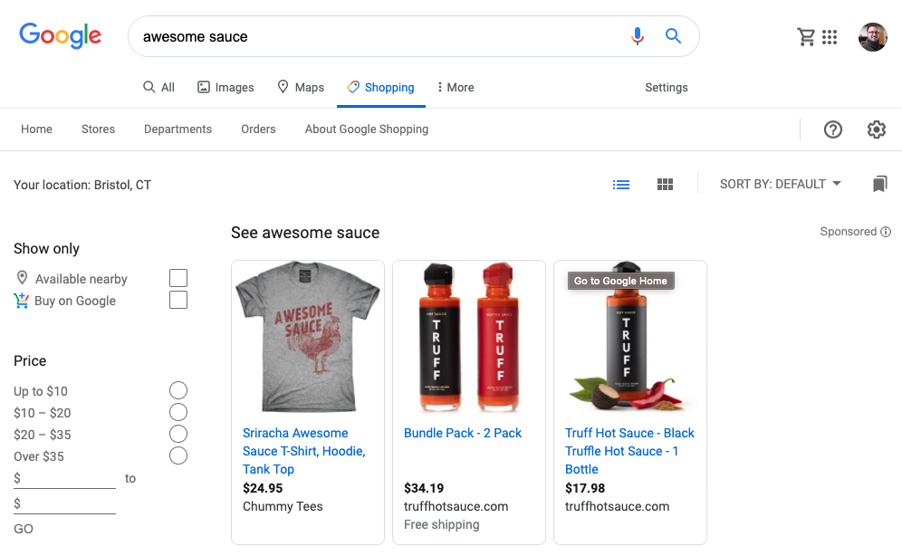The image size is (902, 556).
Task: Select the $20 – $35 price filter
Action: coord(178,434)
